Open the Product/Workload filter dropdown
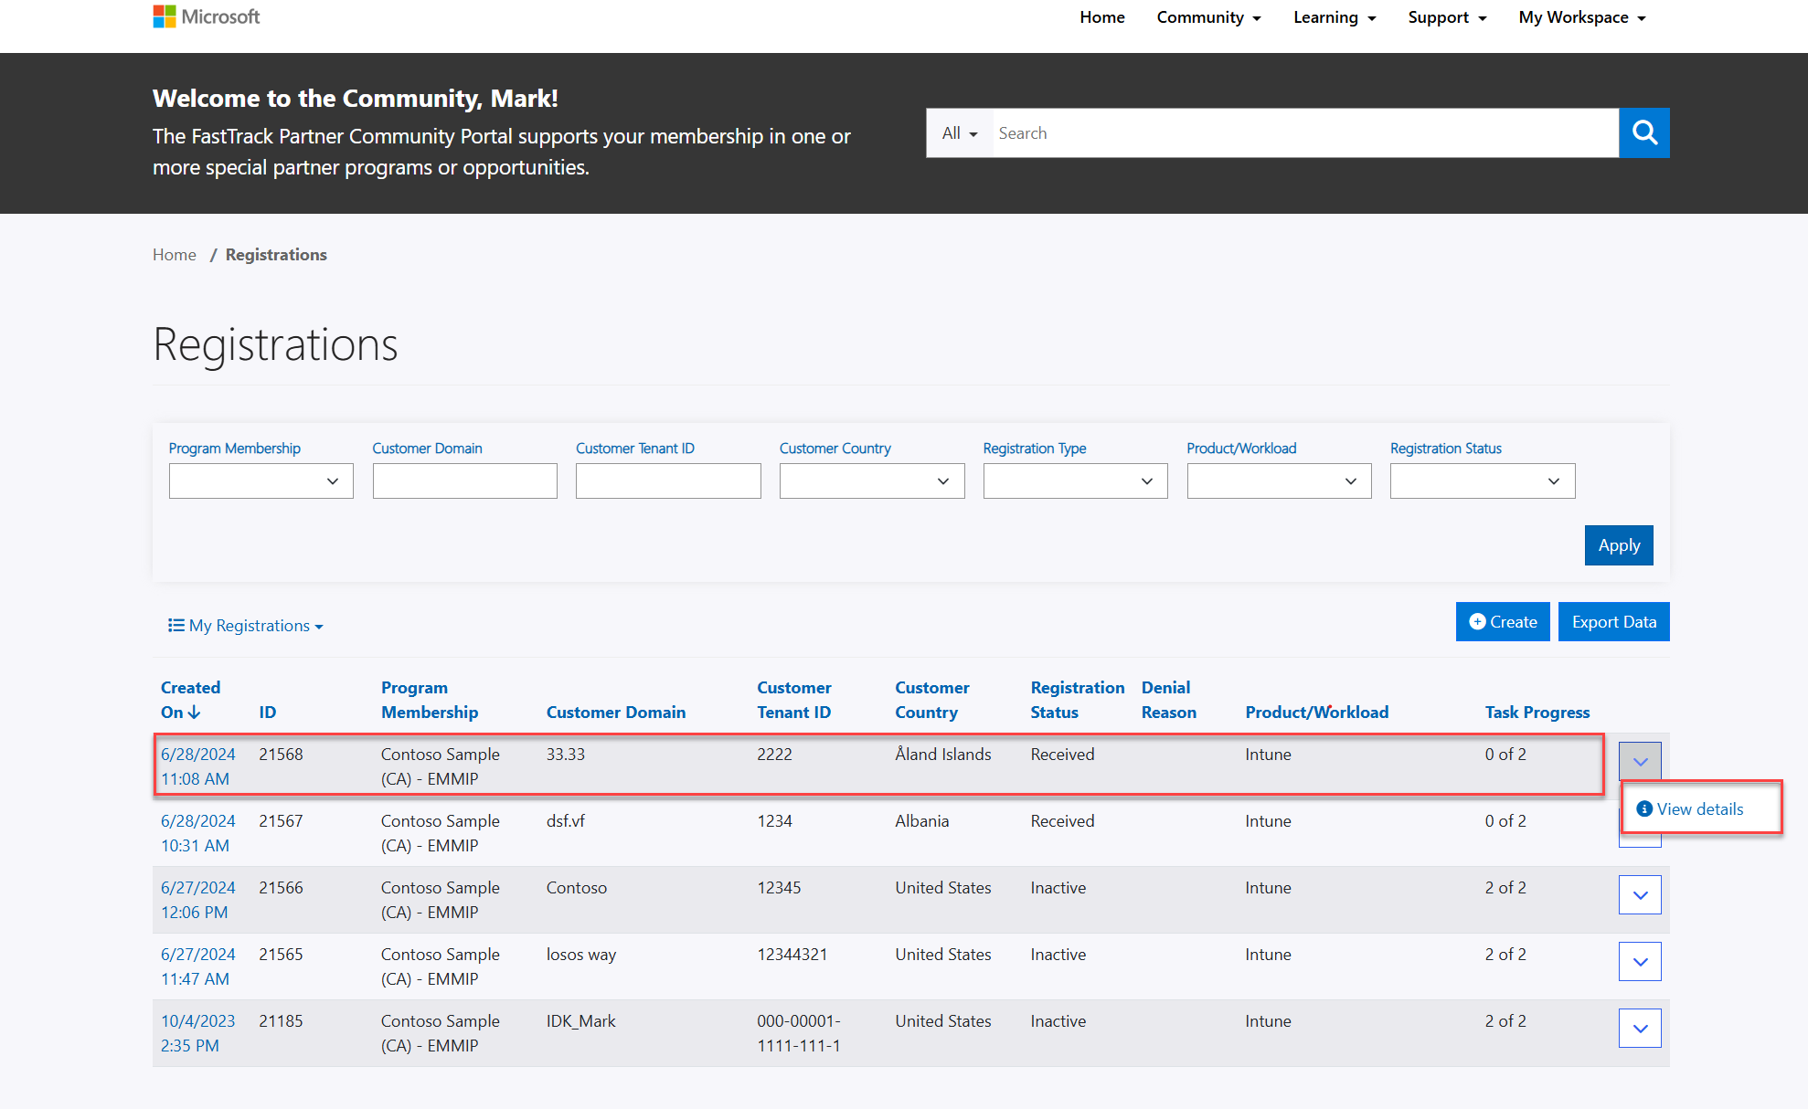1808x1109 pixels. pos(1279,481)
